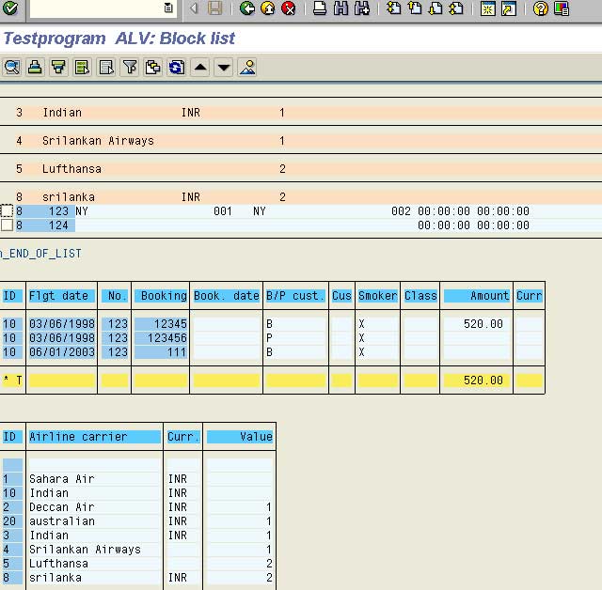Click the Graphic display icon in the ALV toolbar
Viewport: 602px width, 590px height.
(247, 68)
